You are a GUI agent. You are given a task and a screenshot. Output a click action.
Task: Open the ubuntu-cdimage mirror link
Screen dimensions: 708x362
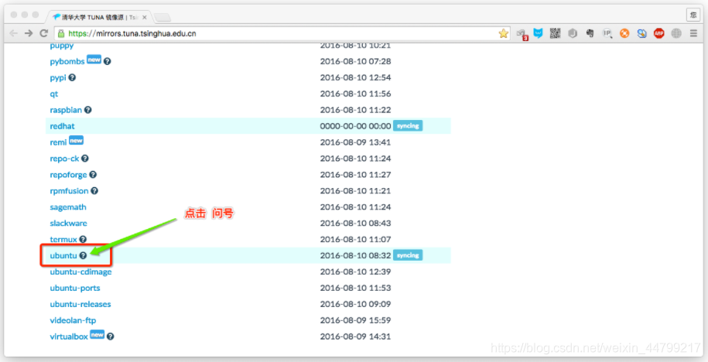80,271
